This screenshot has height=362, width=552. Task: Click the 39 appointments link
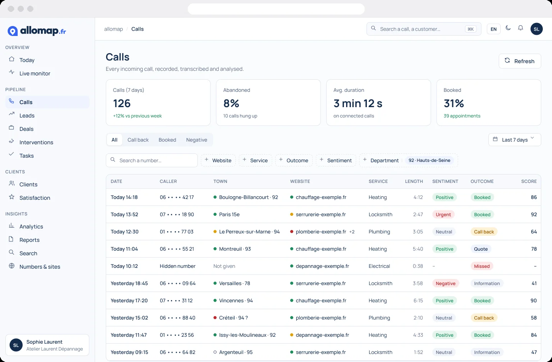462,116
